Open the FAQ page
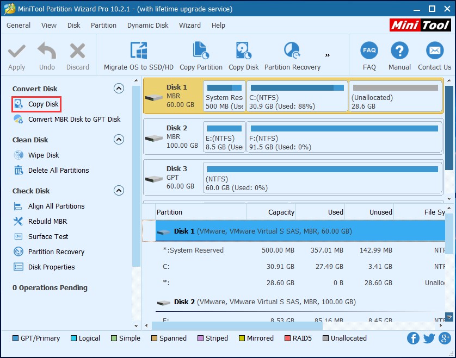 click(369, 56)
